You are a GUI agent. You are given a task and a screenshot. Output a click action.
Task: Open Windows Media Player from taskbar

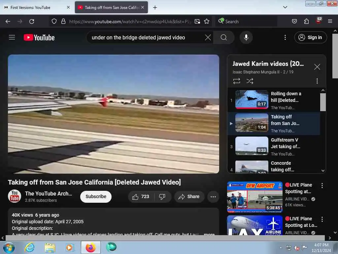click(69, 247)
